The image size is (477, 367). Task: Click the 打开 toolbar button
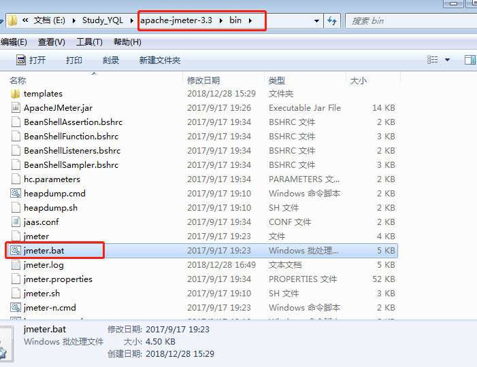(31, 60)
